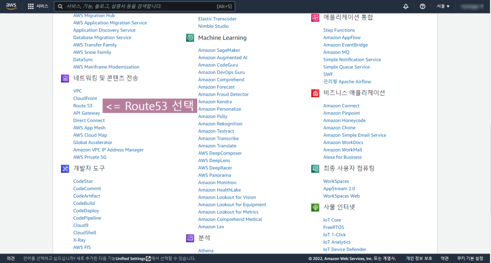
Task: Click the Networking category icon
Action: tap(65, 79)
